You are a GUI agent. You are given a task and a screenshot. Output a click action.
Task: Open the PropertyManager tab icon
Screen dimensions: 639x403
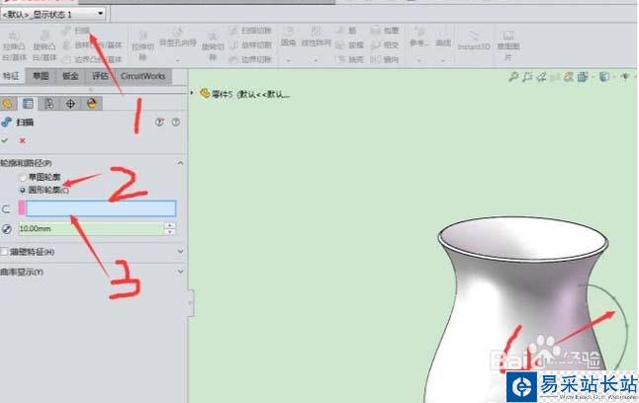point(28,104)
